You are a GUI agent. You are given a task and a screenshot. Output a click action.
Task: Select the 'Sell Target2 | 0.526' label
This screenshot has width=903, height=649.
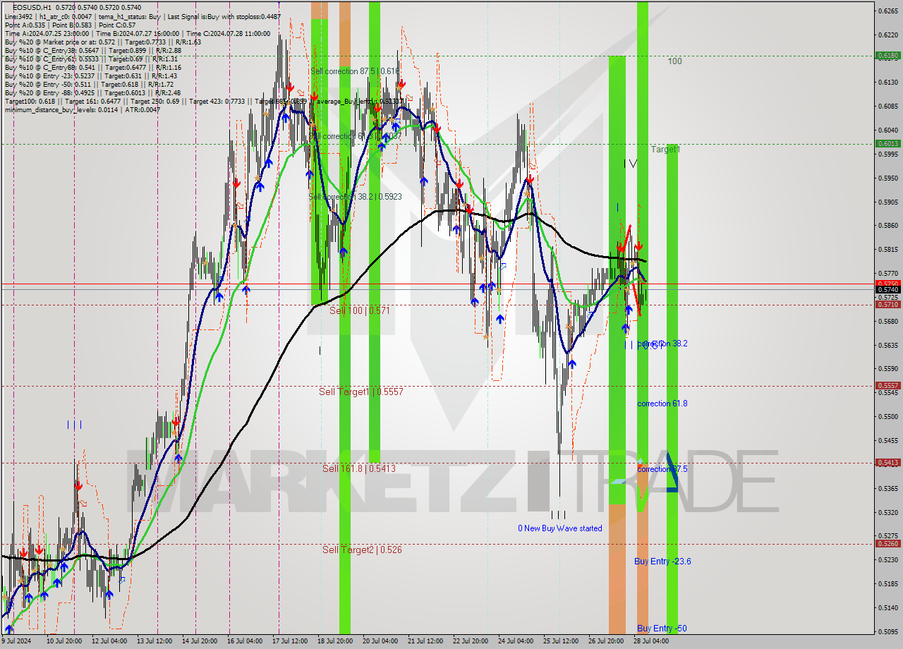362,550
